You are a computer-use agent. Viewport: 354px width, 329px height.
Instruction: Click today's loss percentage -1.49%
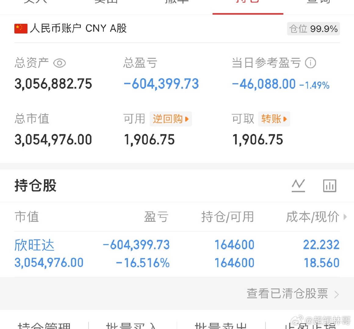click(314, 85)
